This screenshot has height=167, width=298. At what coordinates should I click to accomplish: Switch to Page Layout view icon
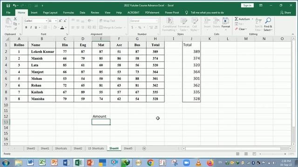coord(246,154)
